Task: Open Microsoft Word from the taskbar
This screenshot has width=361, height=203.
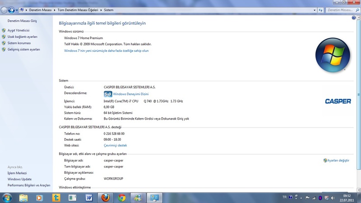Action: click(x=89, y=198)
